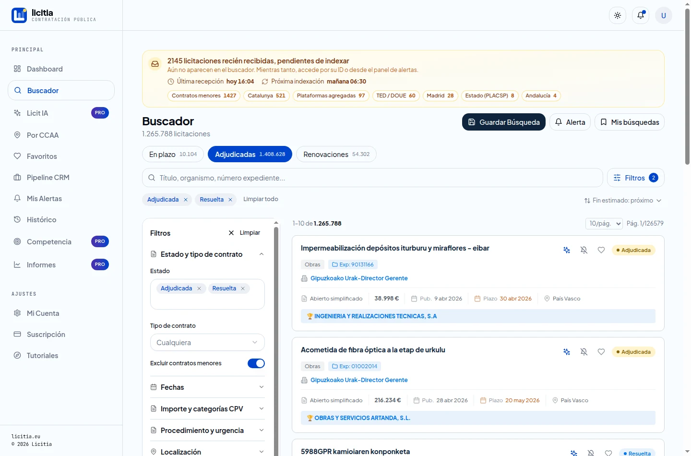This screenshot has width=691, height=456.
Task: Open Suscripción in the sidebar
Action: point(61,335)
